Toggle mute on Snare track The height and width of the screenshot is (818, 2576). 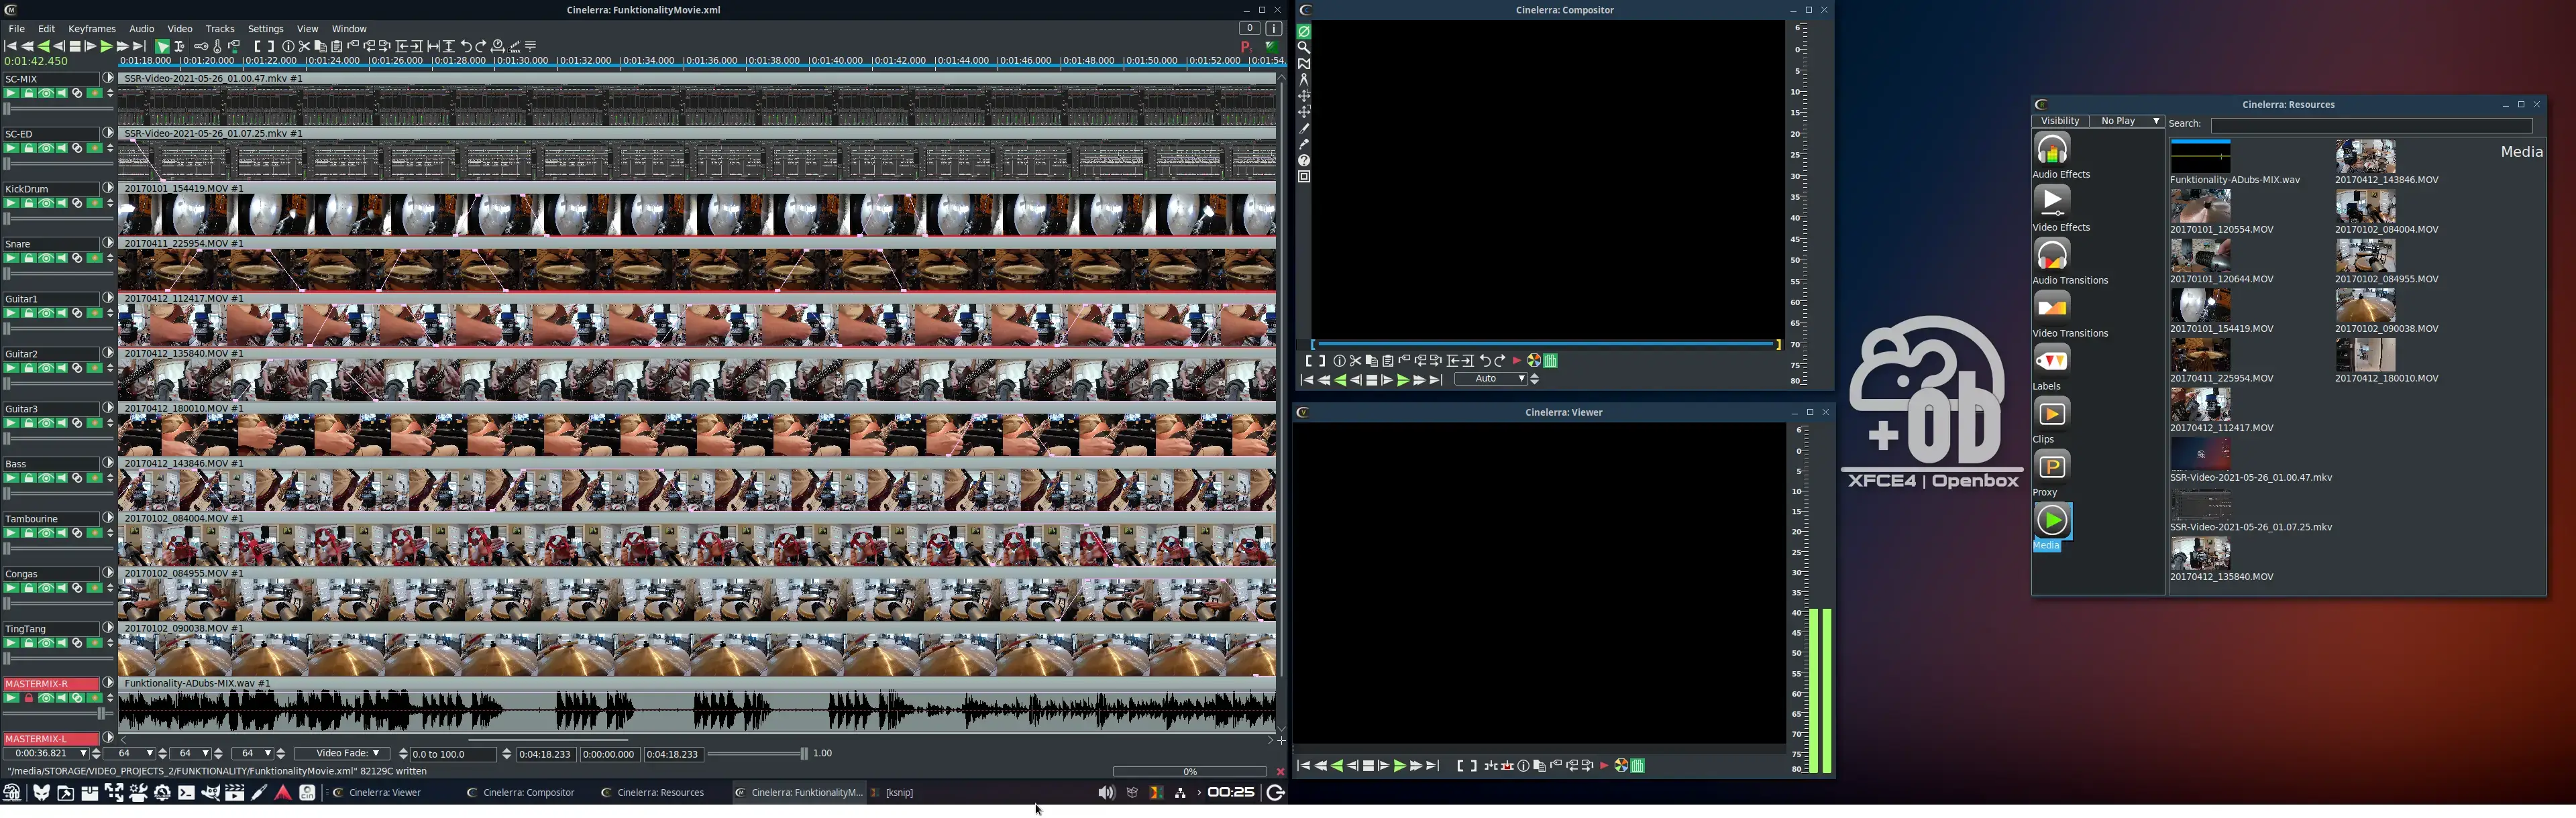coord(61,258)
